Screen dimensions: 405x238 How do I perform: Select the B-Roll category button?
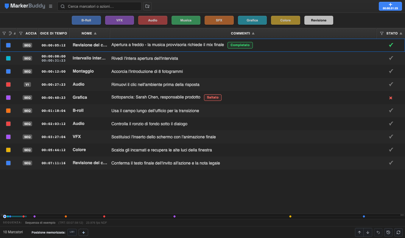86,20
